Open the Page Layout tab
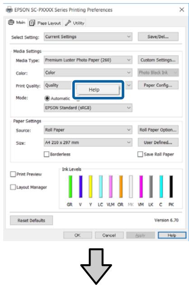The height and width of the screenshot is (285, 189). point(45,23)
